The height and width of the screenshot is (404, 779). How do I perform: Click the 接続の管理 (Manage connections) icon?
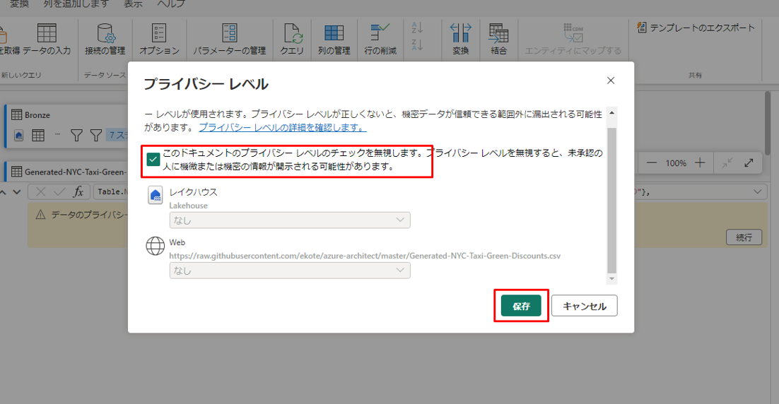105,33
